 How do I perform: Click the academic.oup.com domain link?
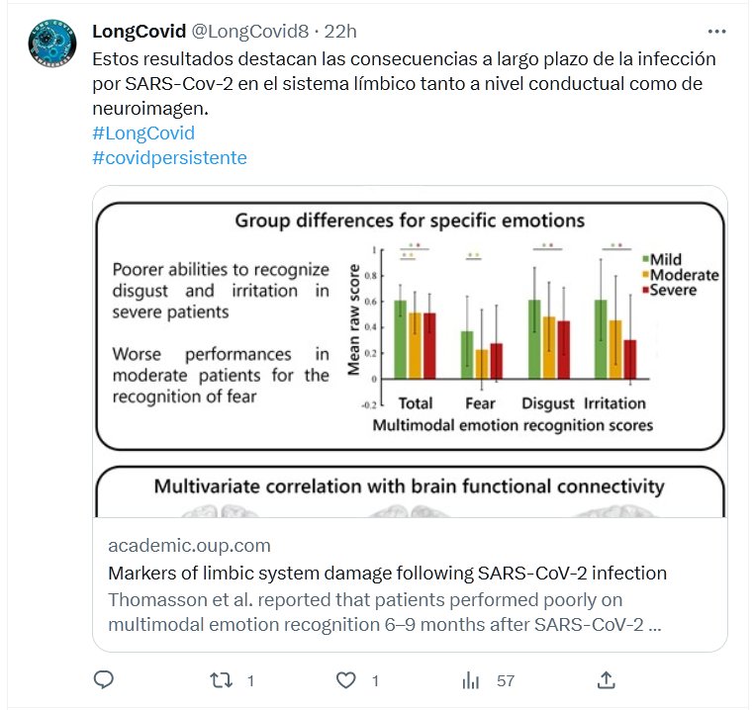188,545
